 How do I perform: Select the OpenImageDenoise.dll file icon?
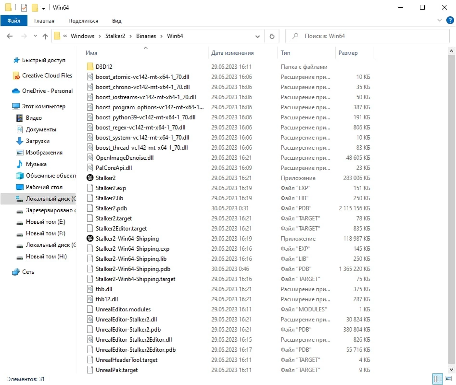(x=90, y=158)
